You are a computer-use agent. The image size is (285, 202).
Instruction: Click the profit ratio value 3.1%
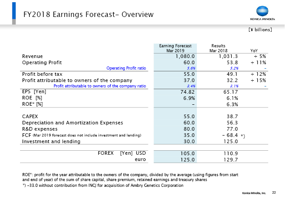click(234, 86)
